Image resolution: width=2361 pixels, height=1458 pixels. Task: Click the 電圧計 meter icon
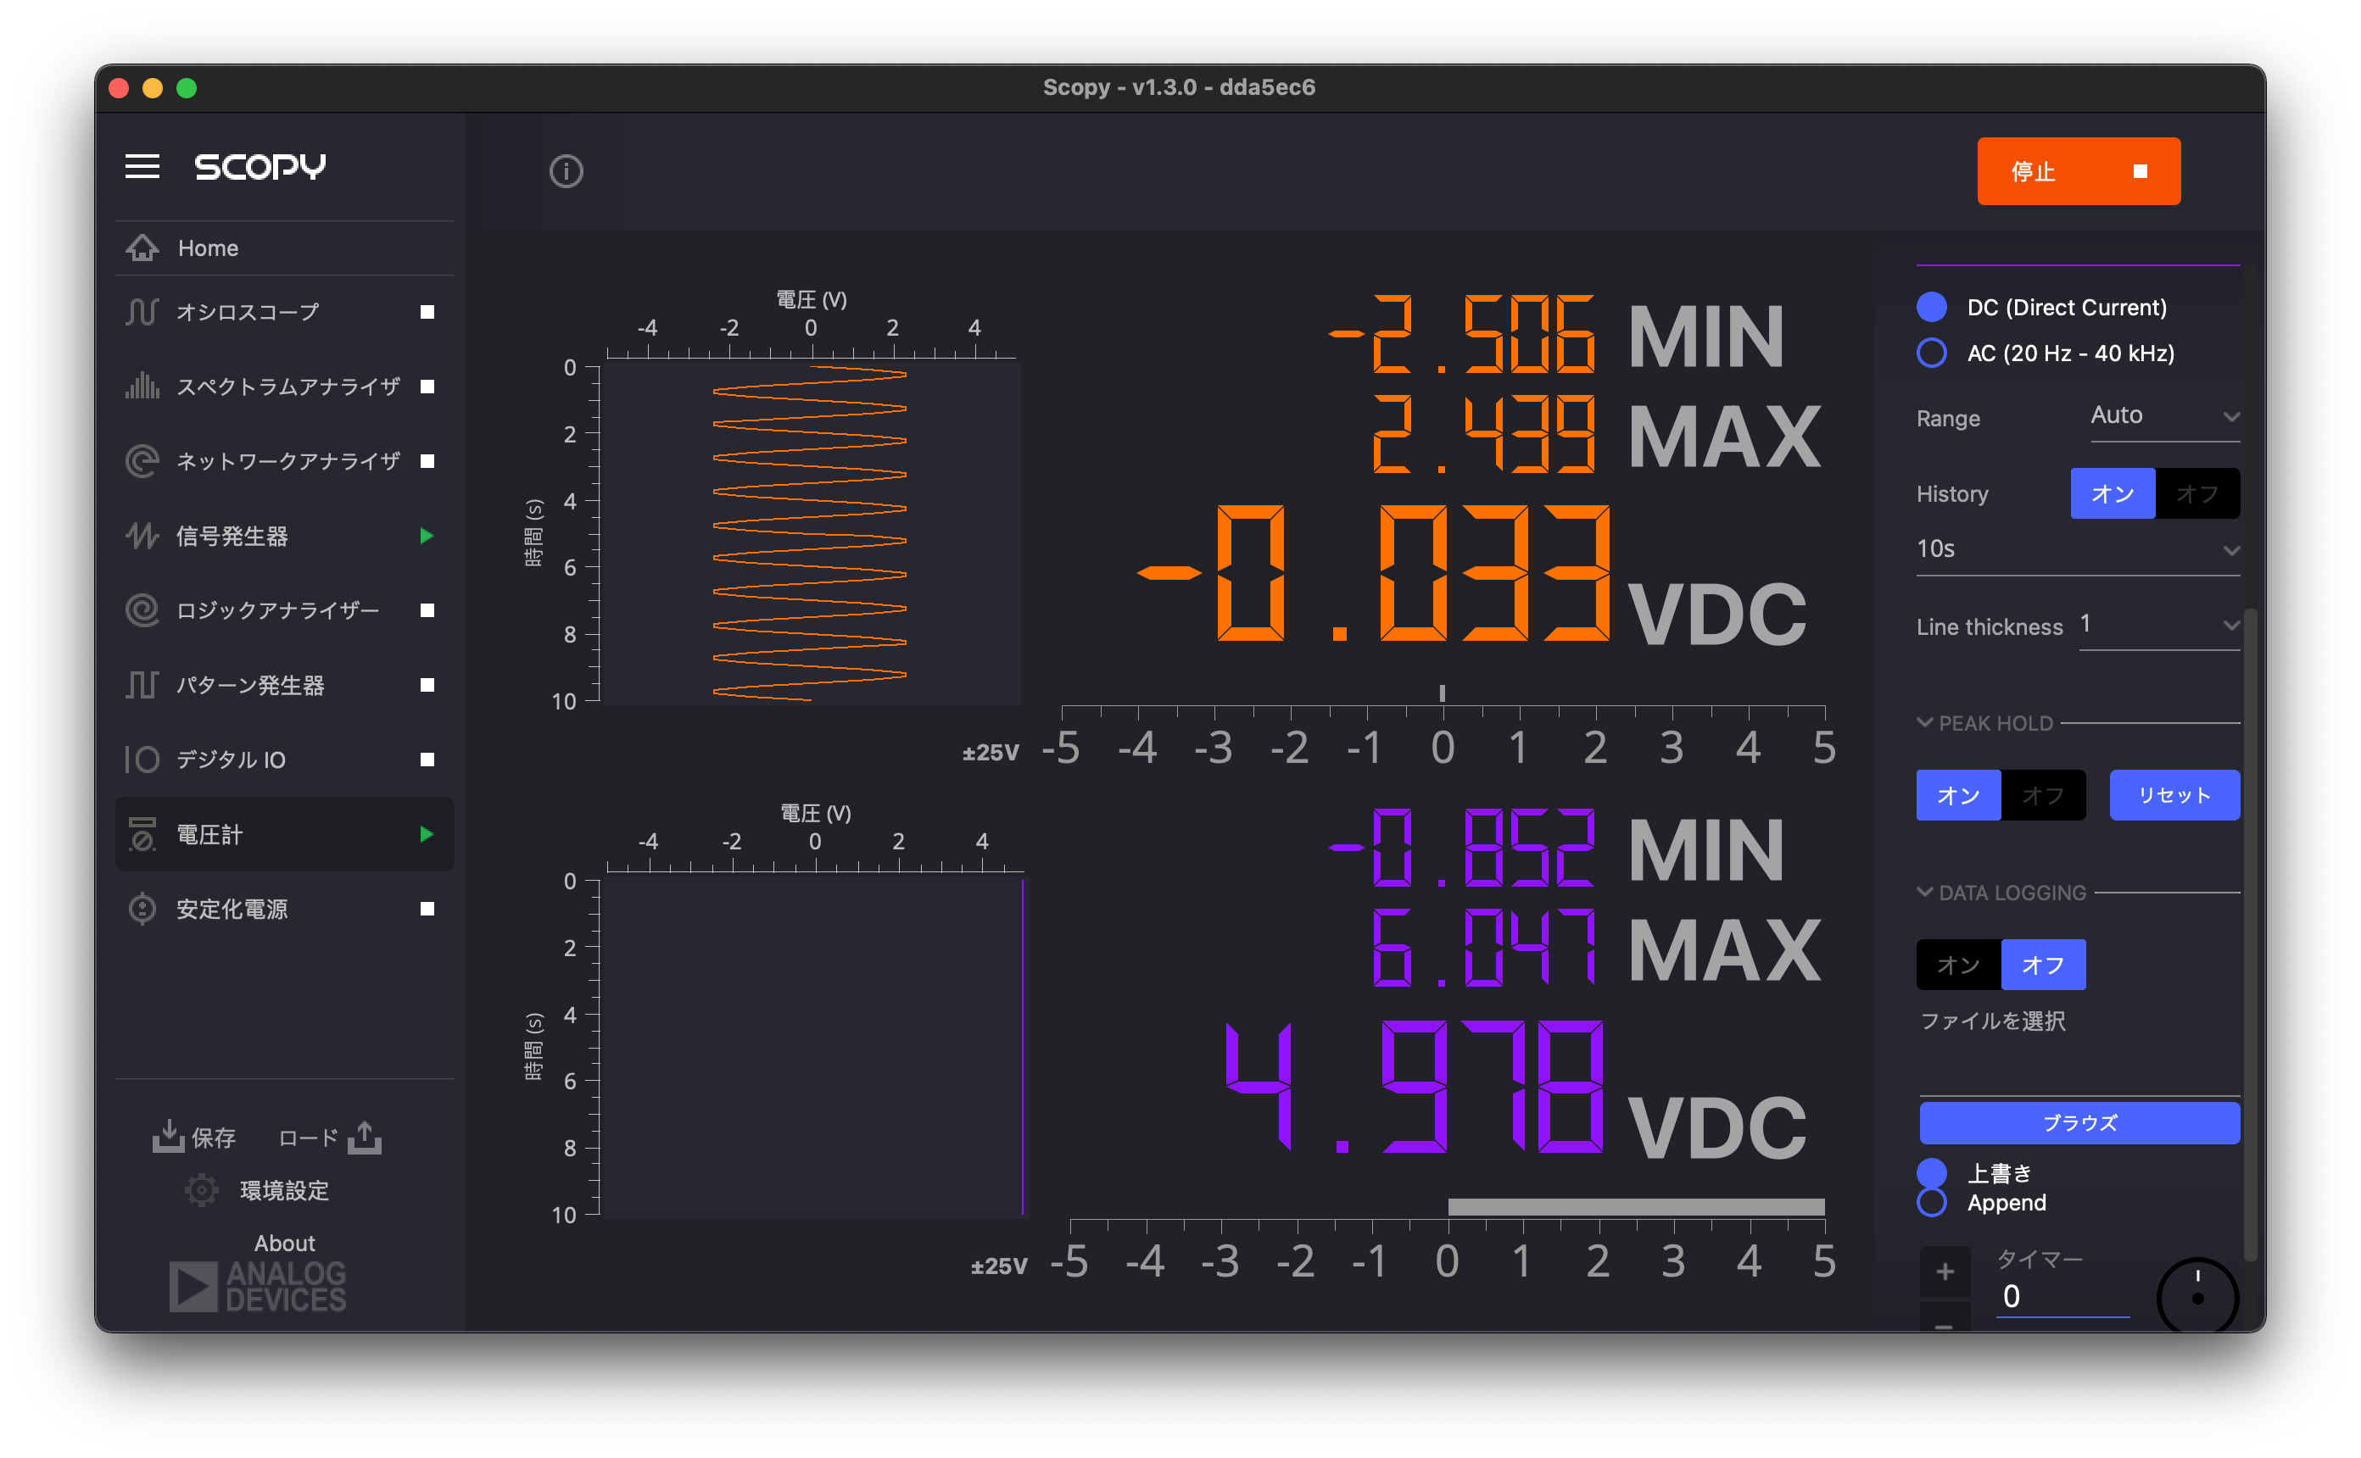142,834
